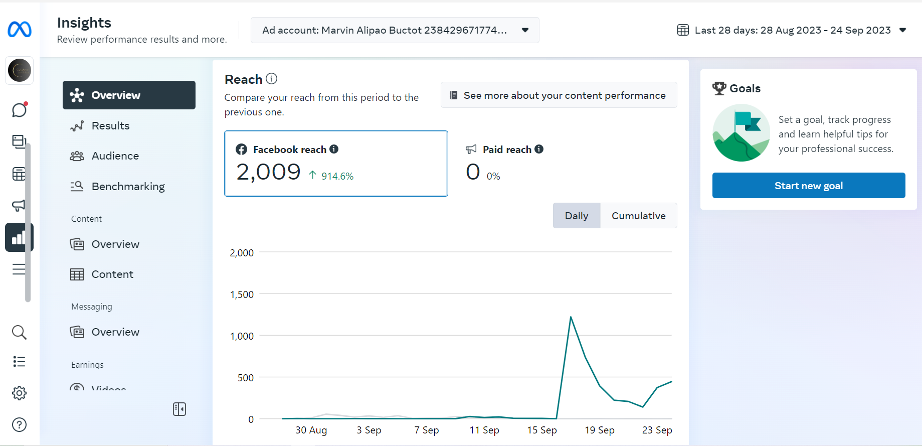Viewport: 922px width, 446px height.
Task: Select the Paid reach card
Action: click(566, 164)
